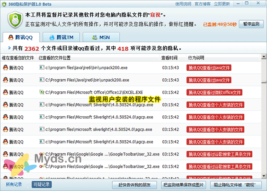The height and width of the screenshot is (191, 267).
Task: Open the 腾讯TM tab
Action: pyautogui.click(x=61, y=37)
